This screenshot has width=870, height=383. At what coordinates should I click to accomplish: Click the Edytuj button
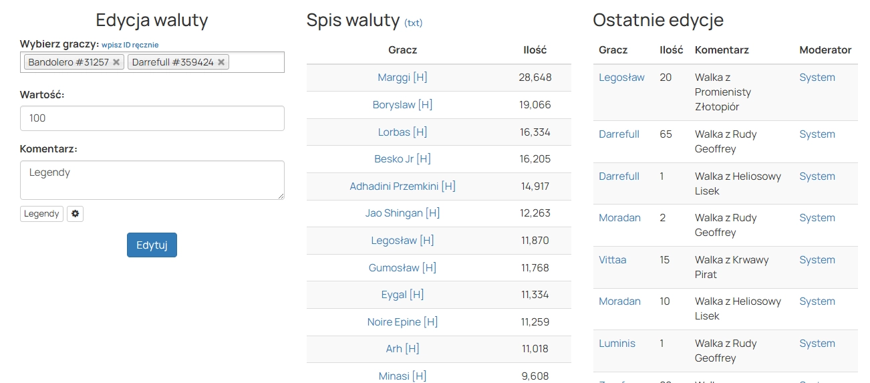click(152, 245)
